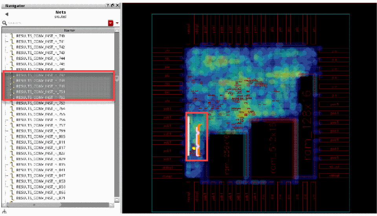Click the net icon of RESULTS_CONV_INST_n_829
Image resolution: width=377 pixels, height=216 pixels.
(12, 159)
